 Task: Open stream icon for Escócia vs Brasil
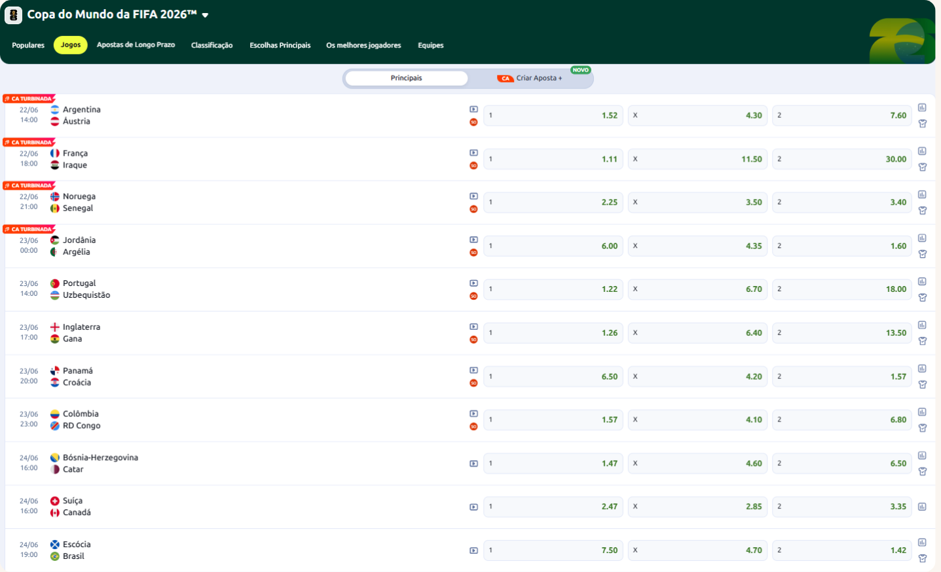coord(473,550)
